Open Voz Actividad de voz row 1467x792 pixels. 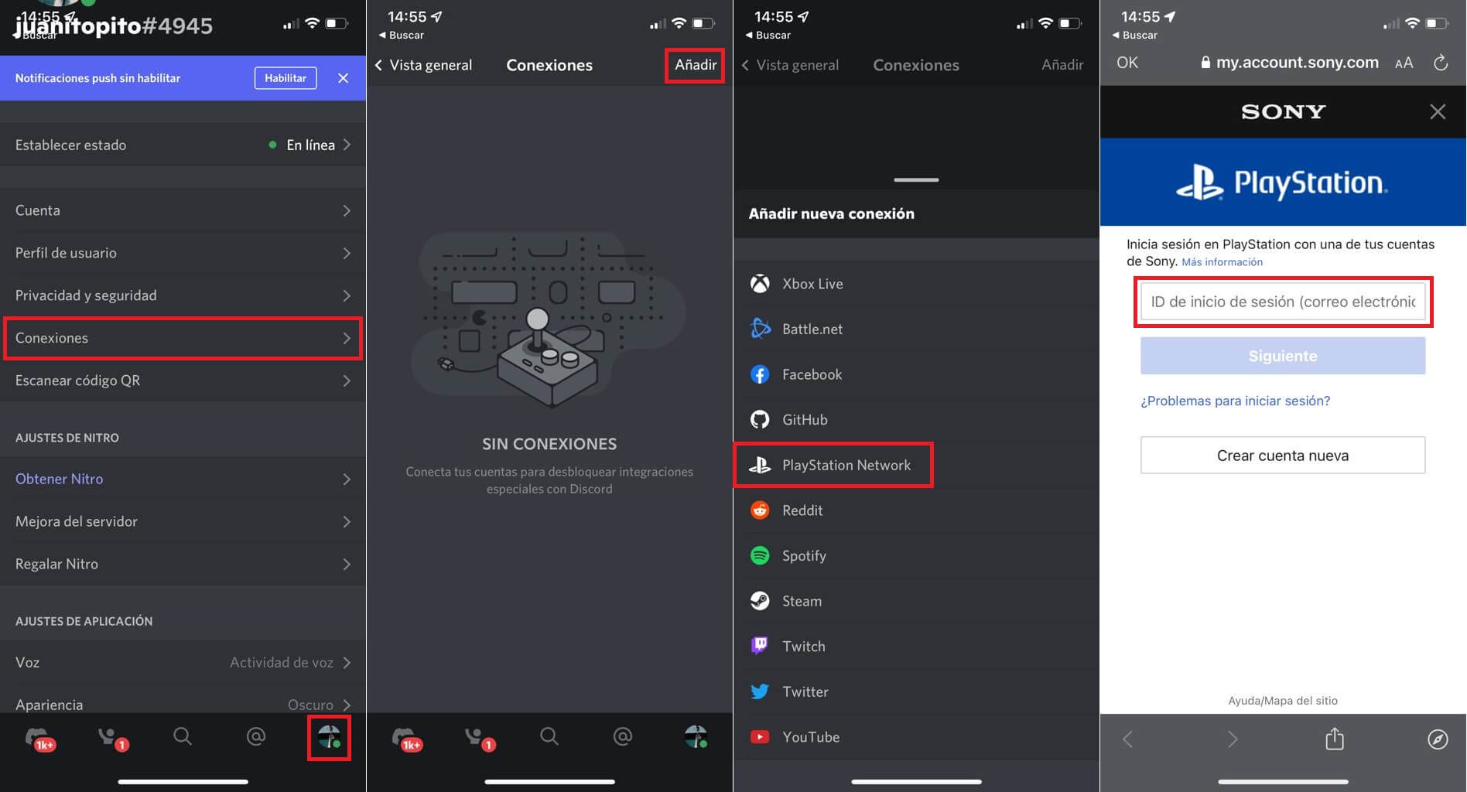click(183, 662)
